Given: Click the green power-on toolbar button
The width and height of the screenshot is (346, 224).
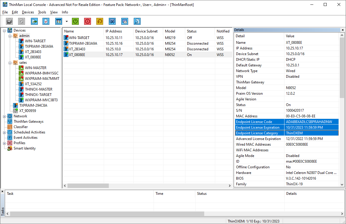Looking at the screenshot, I should [x=76, y=21].
